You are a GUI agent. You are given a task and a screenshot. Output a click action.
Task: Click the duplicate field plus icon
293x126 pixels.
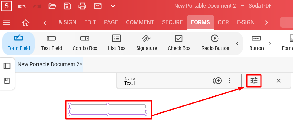(x=217, y=81)
